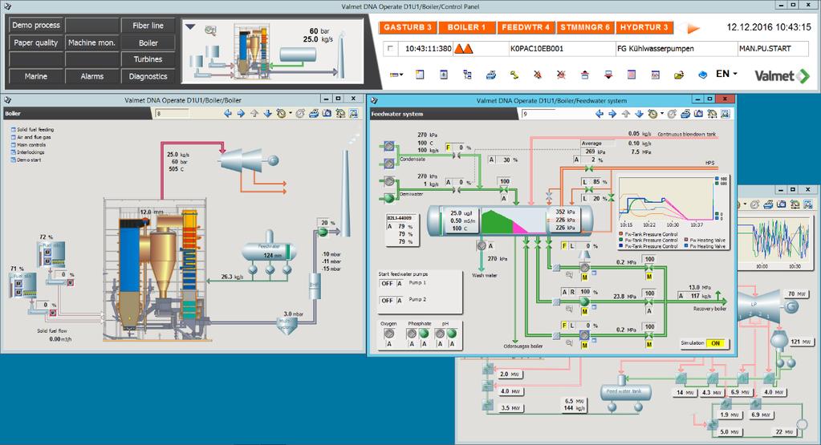This screenshot has width=821, height=445.
Task: Open the Alarms navigation button
Action: click(91, 76)
